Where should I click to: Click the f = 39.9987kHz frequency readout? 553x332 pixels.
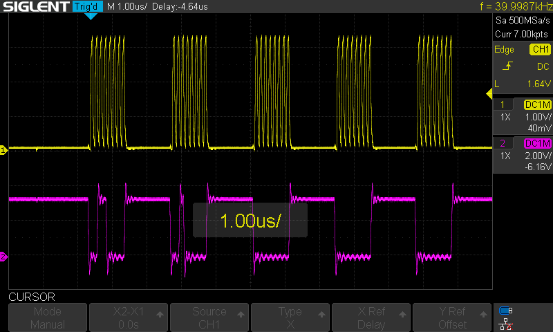[516, 6]
